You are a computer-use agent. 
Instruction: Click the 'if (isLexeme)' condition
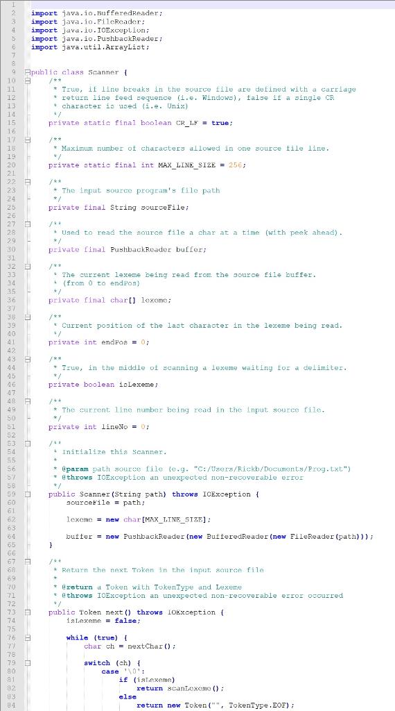coord(147,680)
